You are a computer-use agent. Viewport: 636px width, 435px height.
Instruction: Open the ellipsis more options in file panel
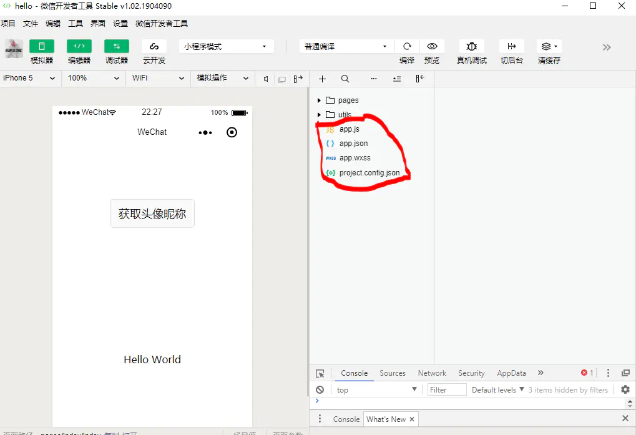click(374, 79)
